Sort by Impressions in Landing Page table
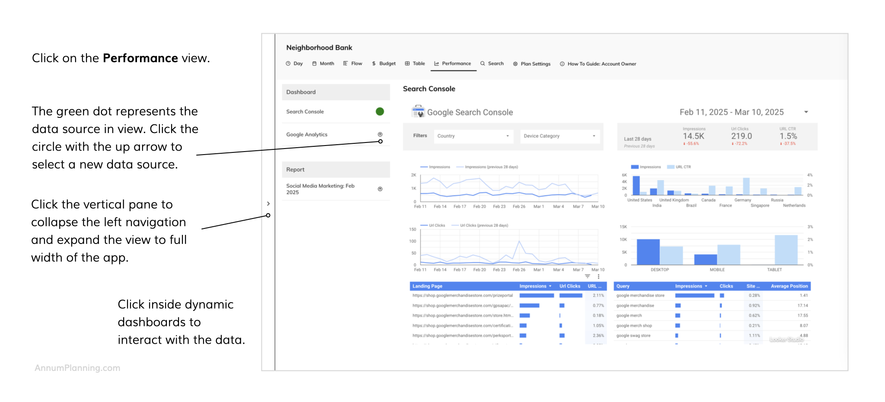The width and height of the screenshot is (885, 402). [x=535, y=286]
